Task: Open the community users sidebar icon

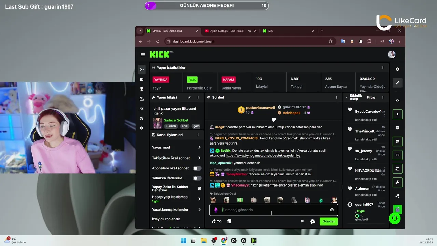Action: (x=142, y=119)
